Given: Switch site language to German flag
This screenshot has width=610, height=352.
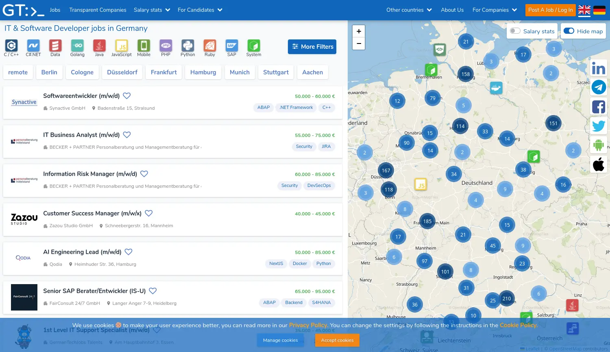Looking at the screenshot, I should [x=599, y=10].
